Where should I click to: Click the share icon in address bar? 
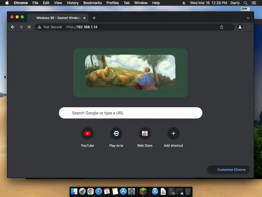click(222, 27)
